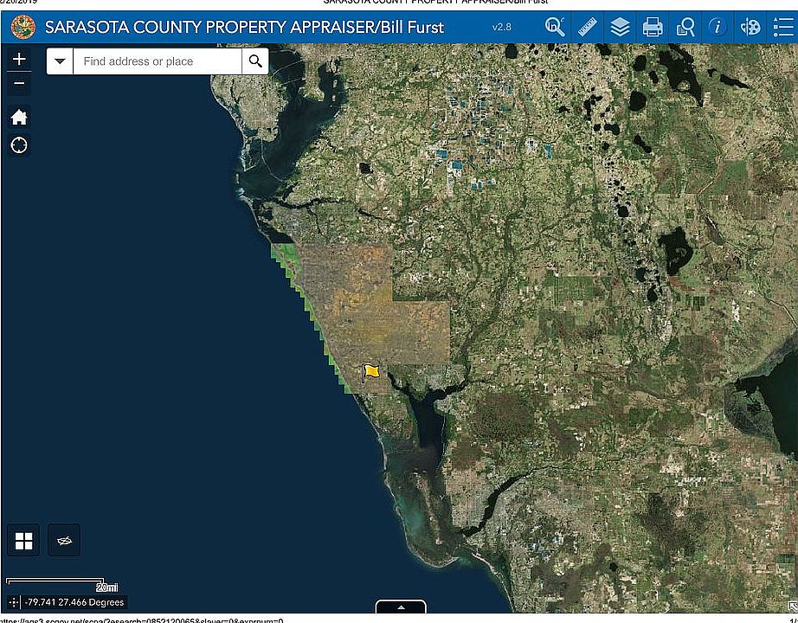Open the query search magnifier tool
The image size is (798, 623).
click(x=554, y=27)
